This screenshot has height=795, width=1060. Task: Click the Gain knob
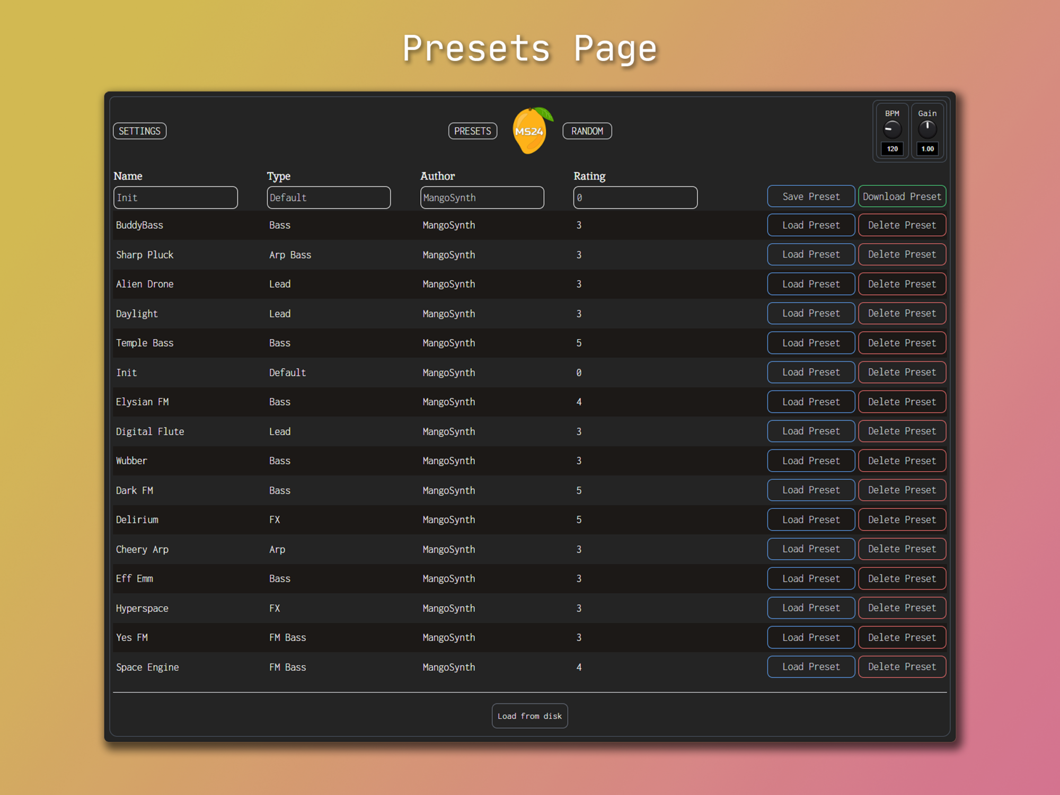[x=927, y=129]
